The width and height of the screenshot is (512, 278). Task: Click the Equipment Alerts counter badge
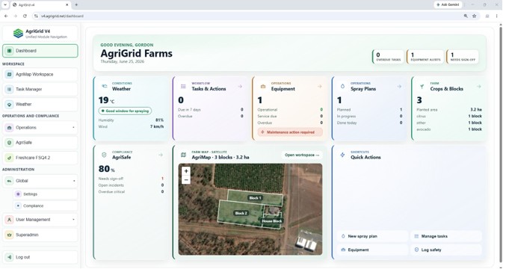coord(425,57)
